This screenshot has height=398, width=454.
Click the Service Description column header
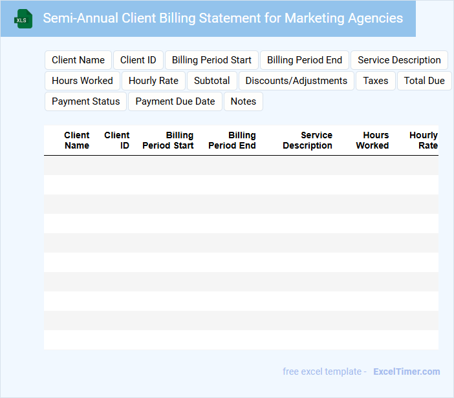click(308, 140)
